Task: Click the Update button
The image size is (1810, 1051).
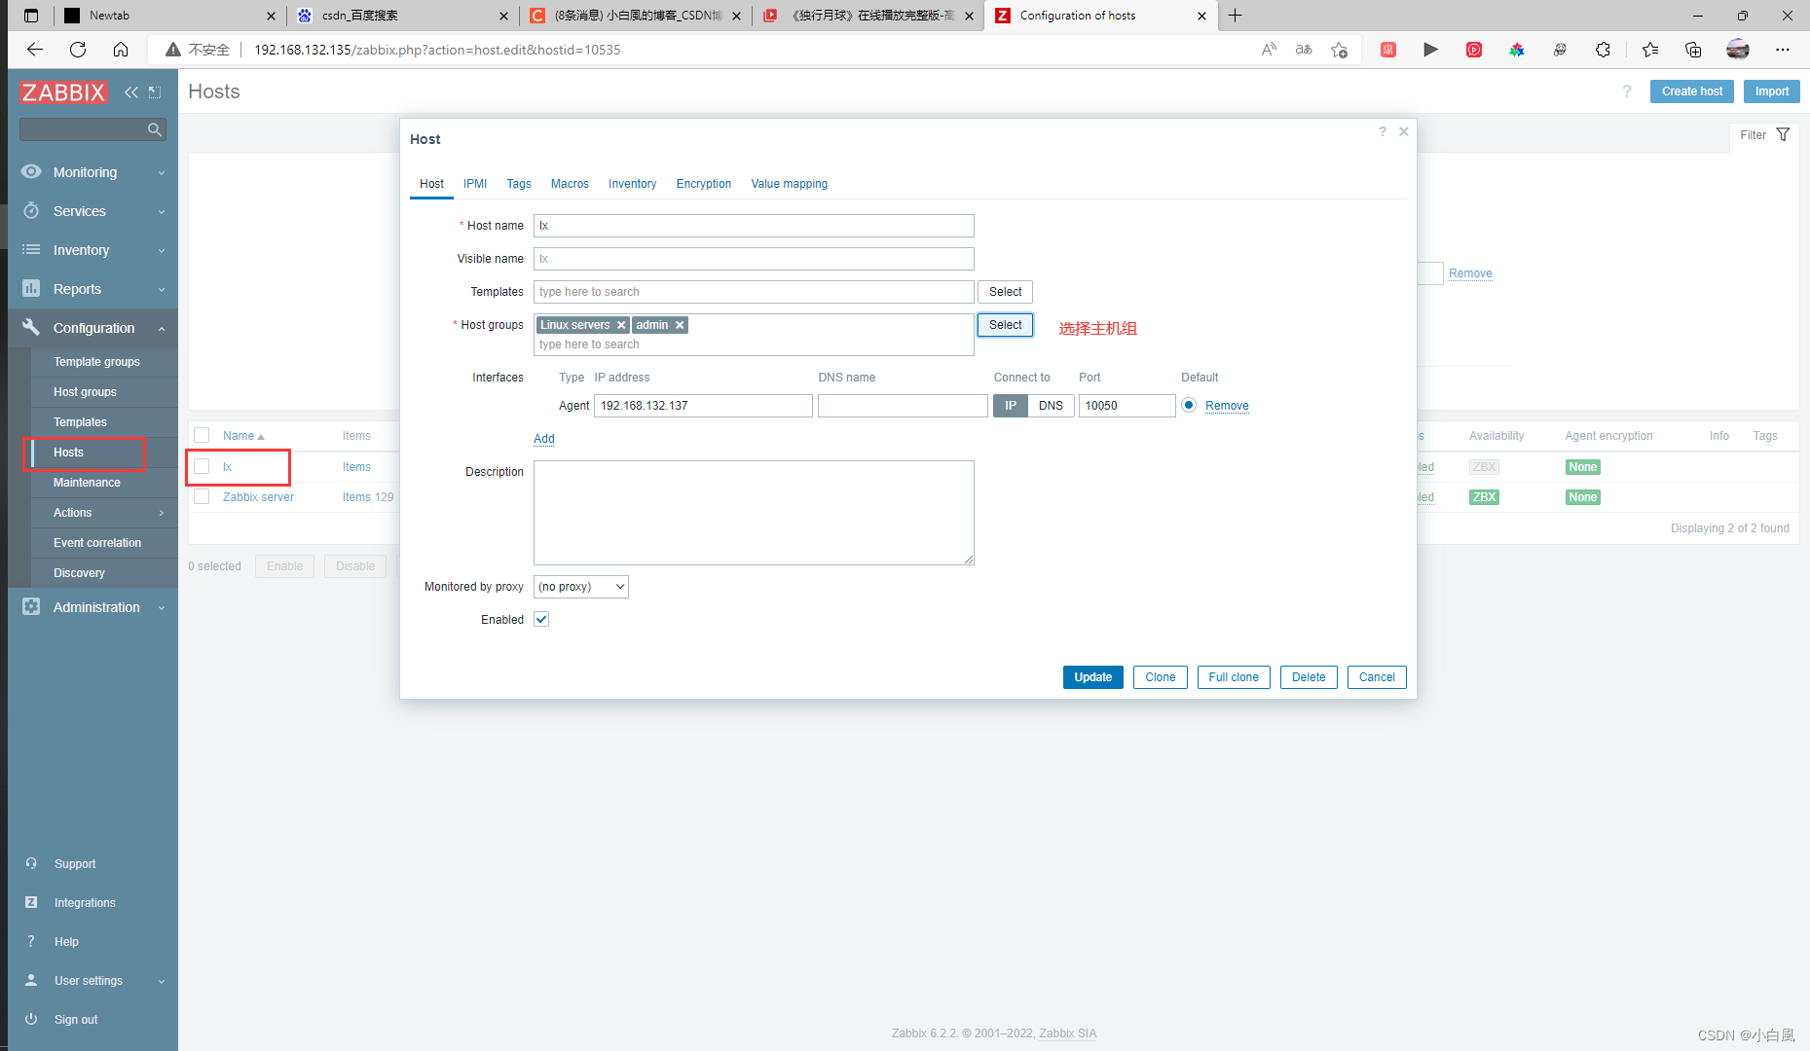Action: (1092, 677)
